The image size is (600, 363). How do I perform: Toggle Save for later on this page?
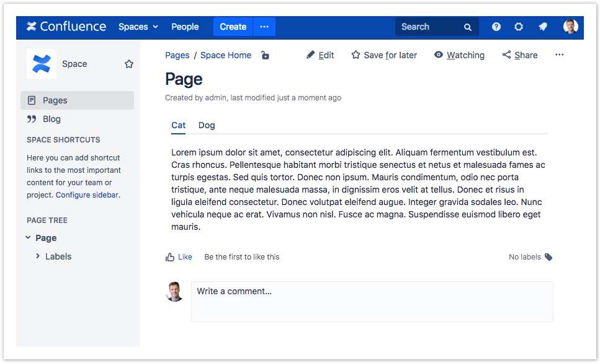[384, 55]
